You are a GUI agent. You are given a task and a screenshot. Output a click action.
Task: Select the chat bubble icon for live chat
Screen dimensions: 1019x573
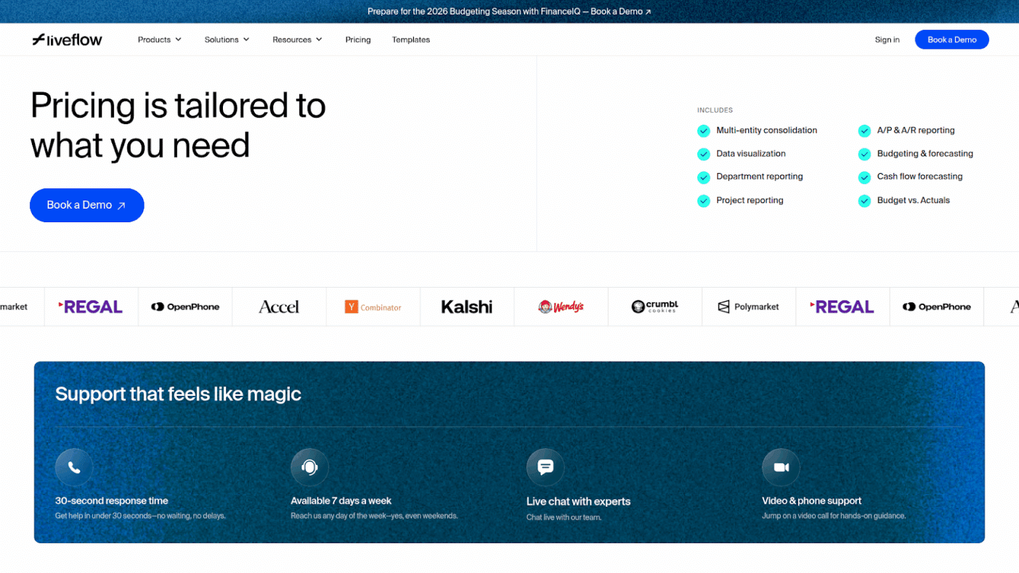pos(545,467)
